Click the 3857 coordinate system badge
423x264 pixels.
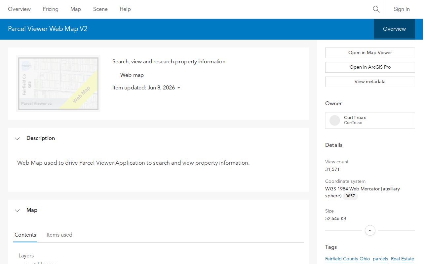(350, 196)
